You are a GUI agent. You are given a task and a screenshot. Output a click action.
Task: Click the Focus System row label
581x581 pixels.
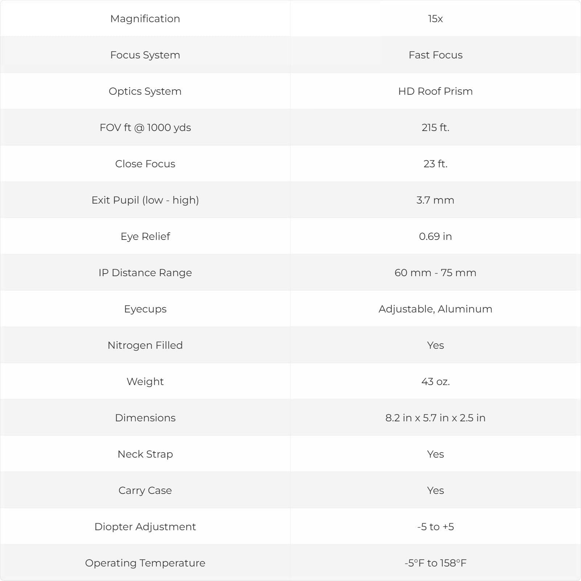coord(145,55)
